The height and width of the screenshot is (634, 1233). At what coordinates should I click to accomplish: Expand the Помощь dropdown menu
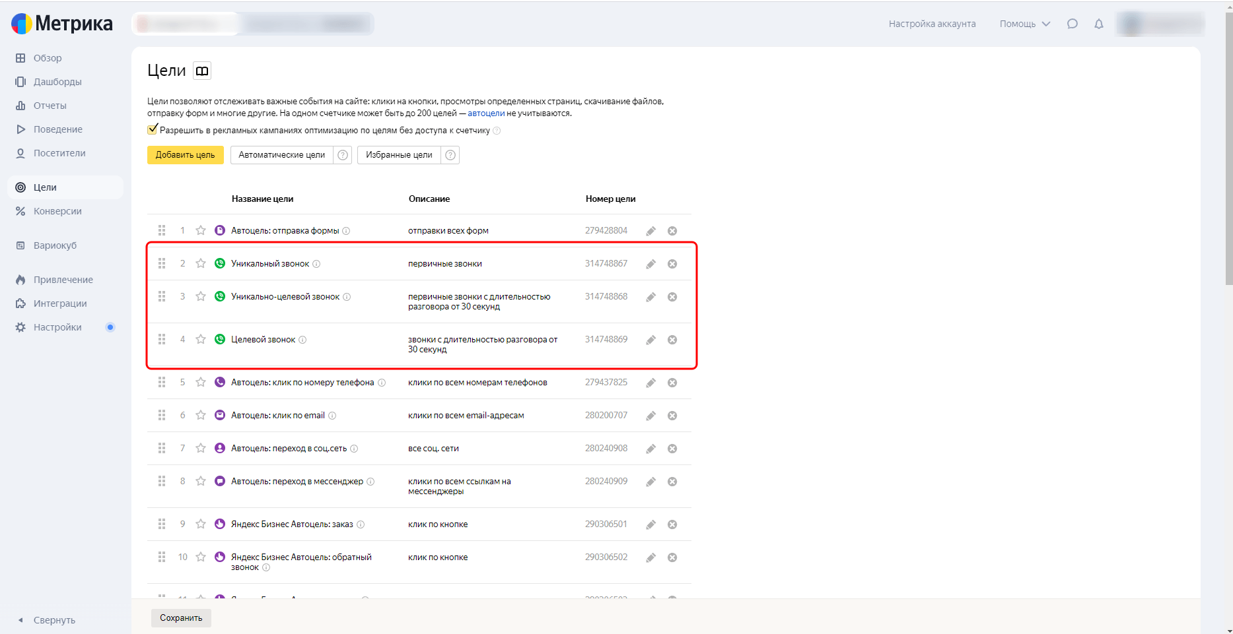[1024, 24]
